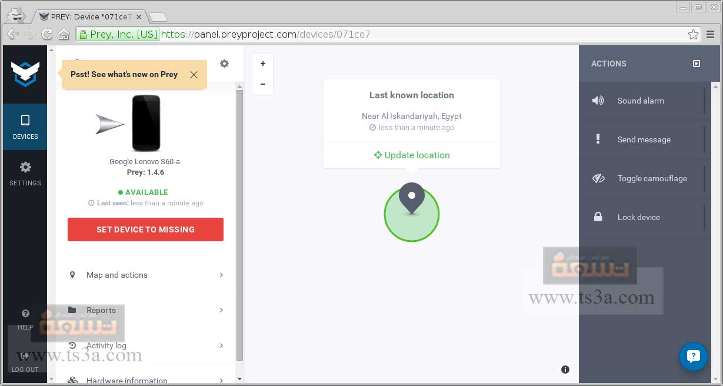
Task: Click Log Out in sidebar
Action: (25, 362)
